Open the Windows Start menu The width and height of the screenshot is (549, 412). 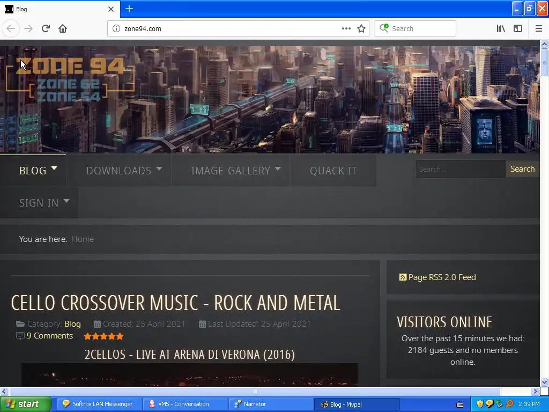coord(26,404)
